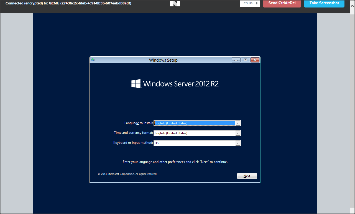Click the Windows logo next to Server title

tap(136, 84)
